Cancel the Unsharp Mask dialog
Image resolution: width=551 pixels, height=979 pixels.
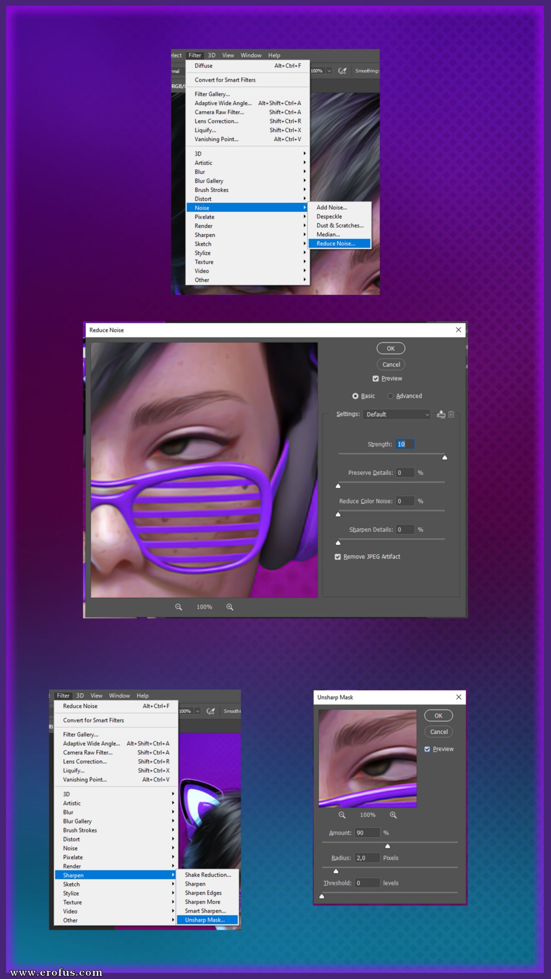[x=439, y=732]
